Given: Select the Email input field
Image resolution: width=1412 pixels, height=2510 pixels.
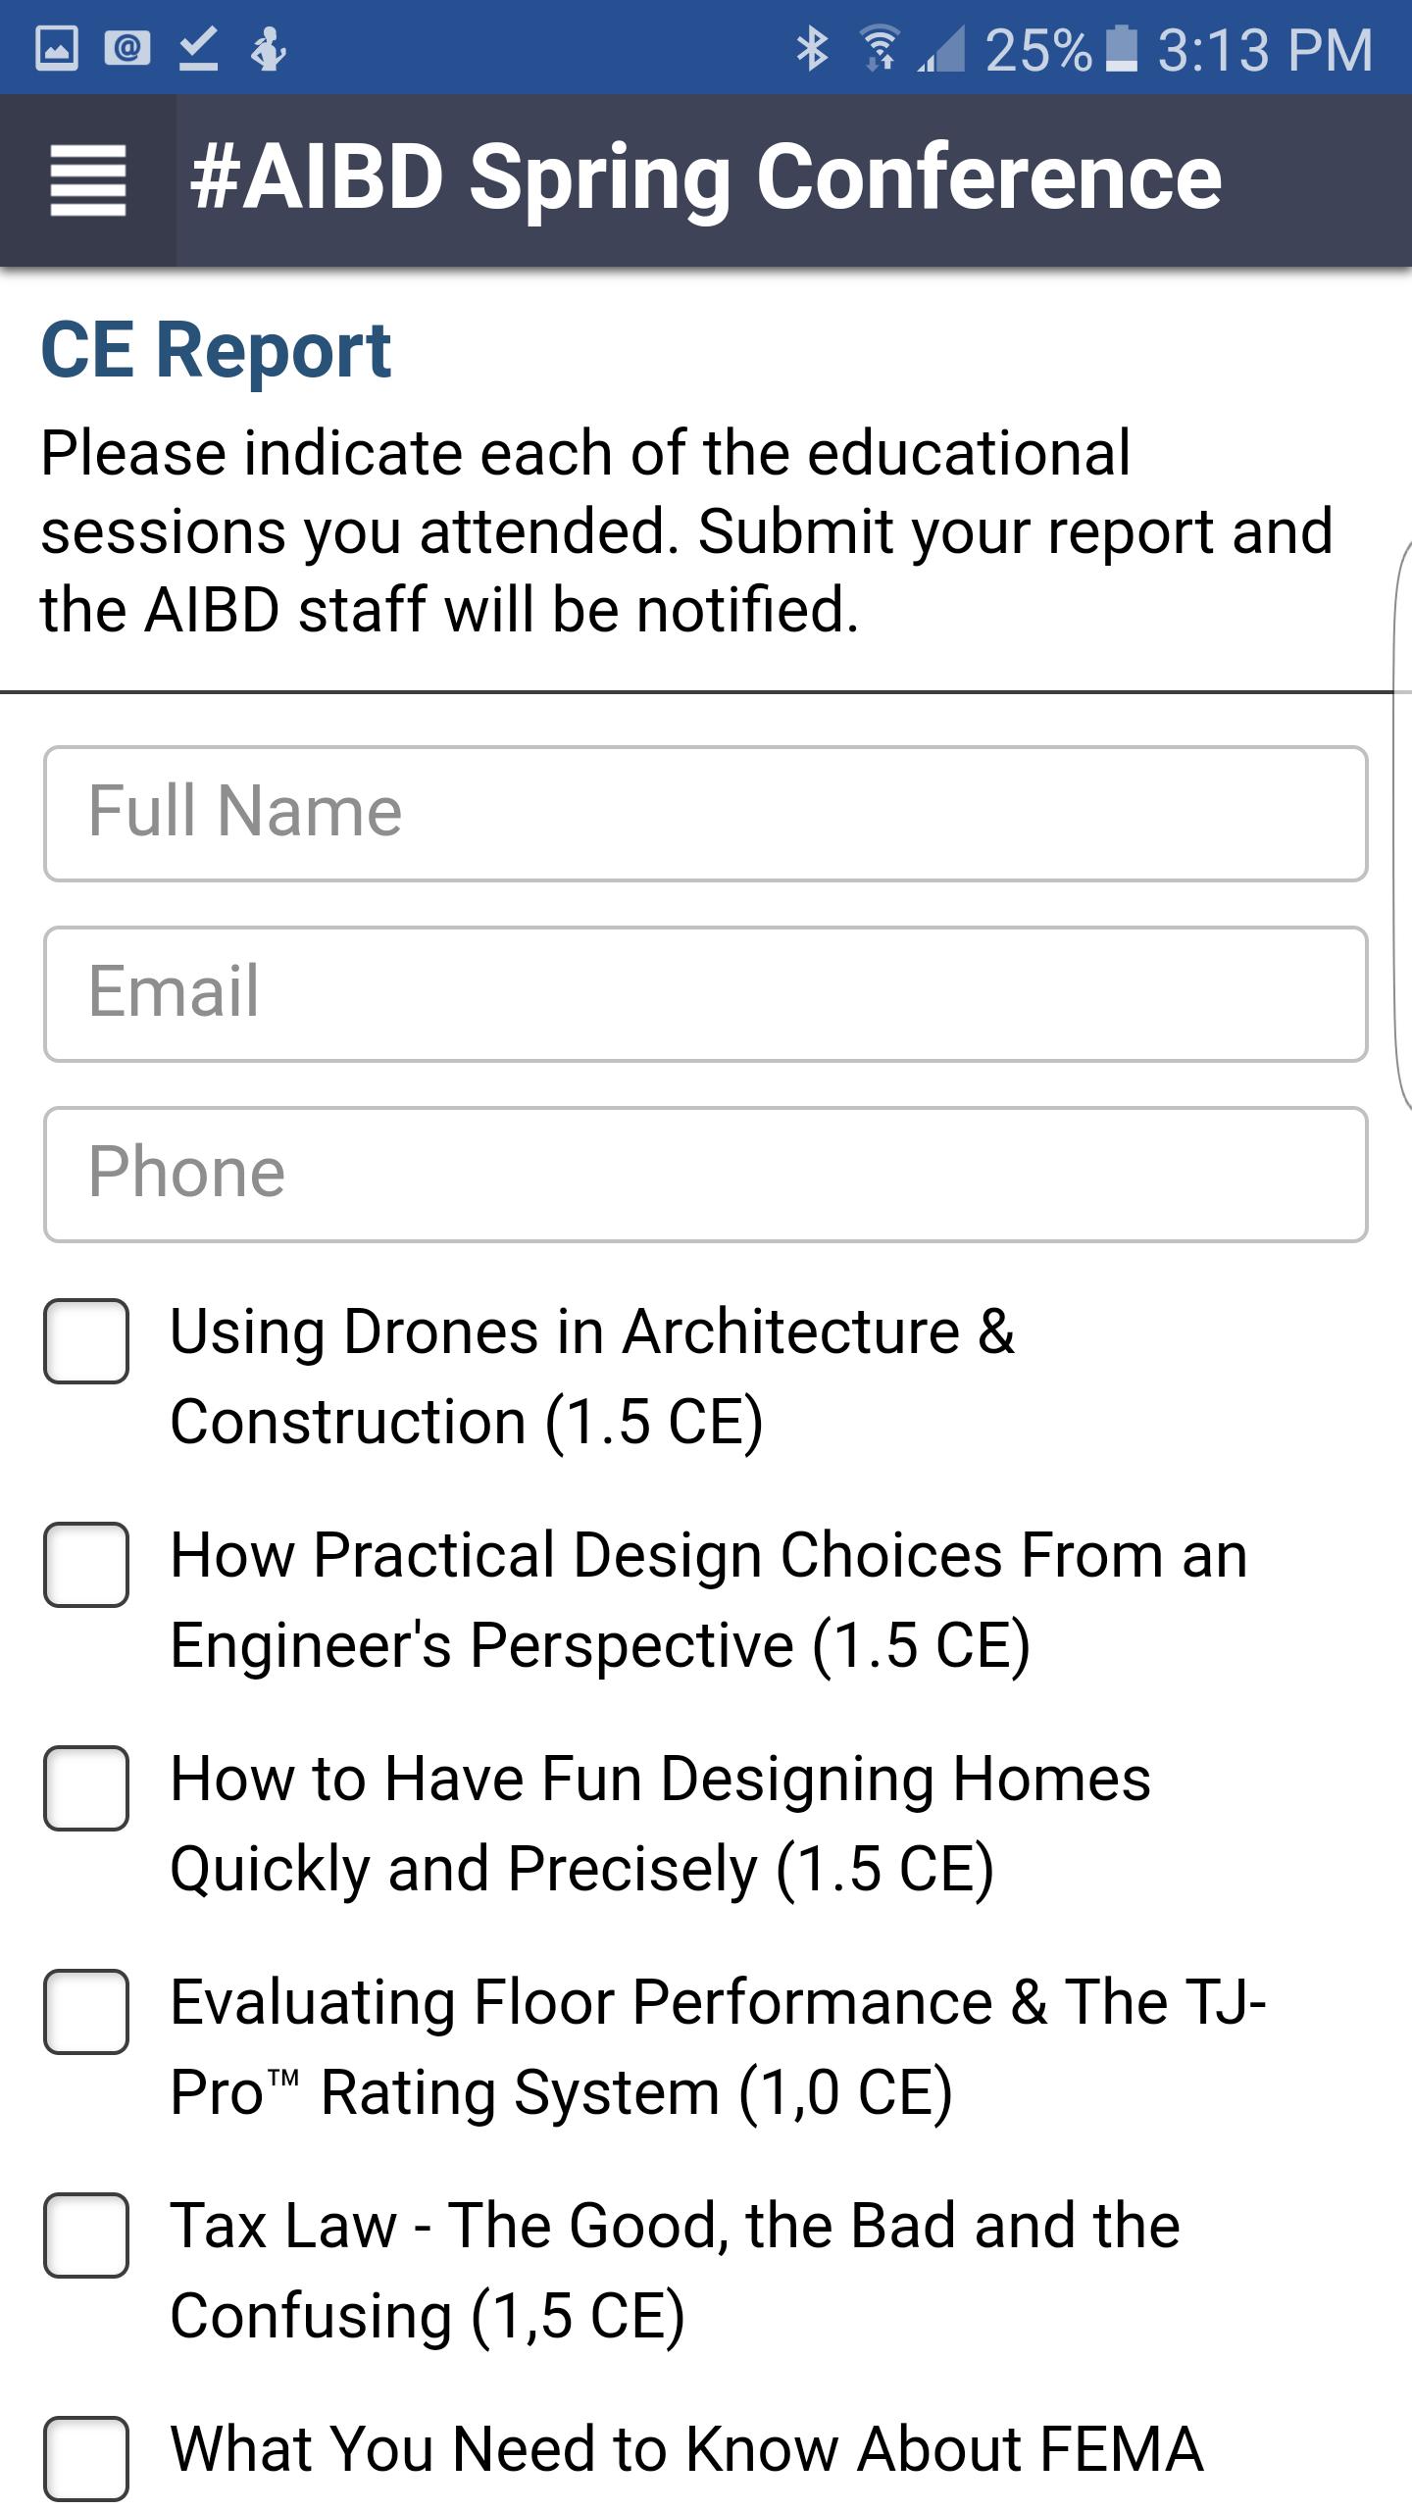Looking at the screenshot, I should (704, 992).
